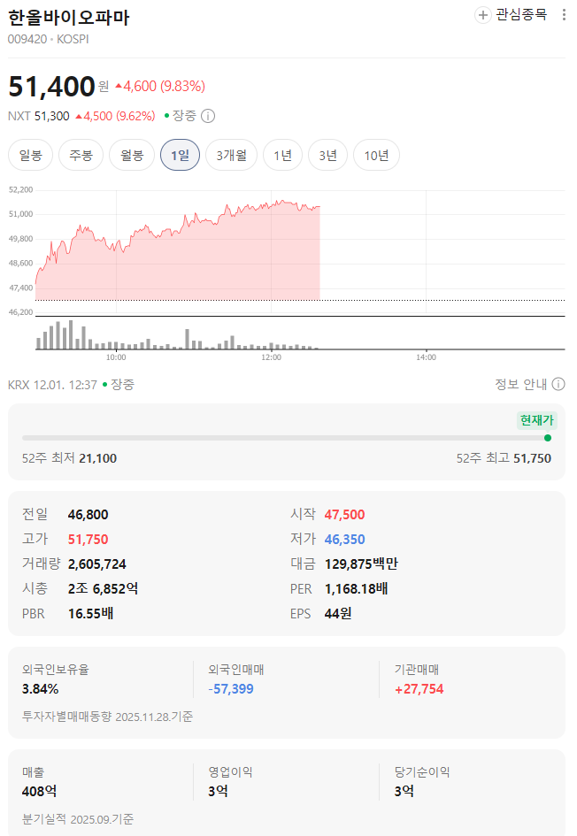The width and height of the screenshot is (577, 836).
Task: Click 외국인매매 value -57,399
Action: click(x=231, y=689)
